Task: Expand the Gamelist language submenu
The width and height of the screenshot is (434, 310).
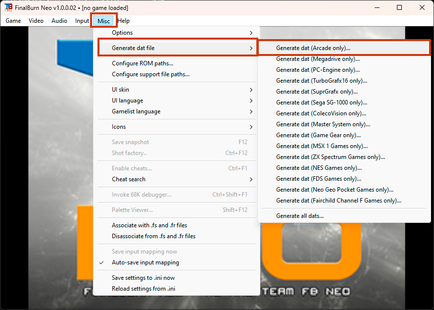Action: point(177,111)
